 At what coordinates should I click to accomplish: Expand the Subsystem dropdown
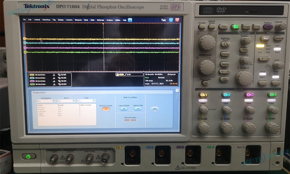pyautogui.click(x=54, y=101)
